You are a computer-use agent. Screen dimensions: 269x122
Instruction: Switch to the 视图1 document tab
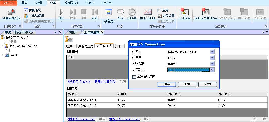(73, 32)
